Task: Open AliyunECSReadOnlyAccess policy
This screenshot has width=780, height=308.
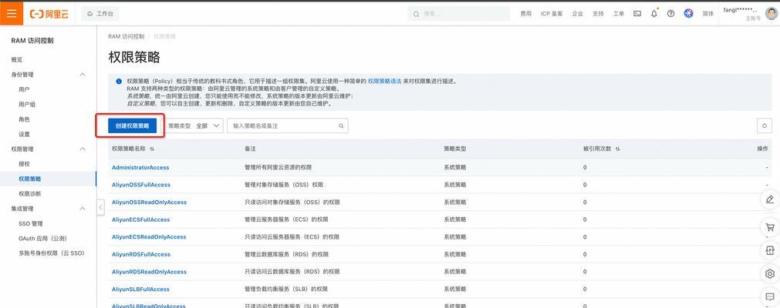Action: (149, 237)
